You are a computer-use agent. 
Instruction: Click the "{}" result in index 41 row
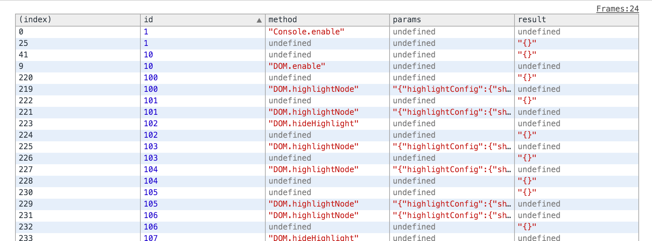click(527, 55)
